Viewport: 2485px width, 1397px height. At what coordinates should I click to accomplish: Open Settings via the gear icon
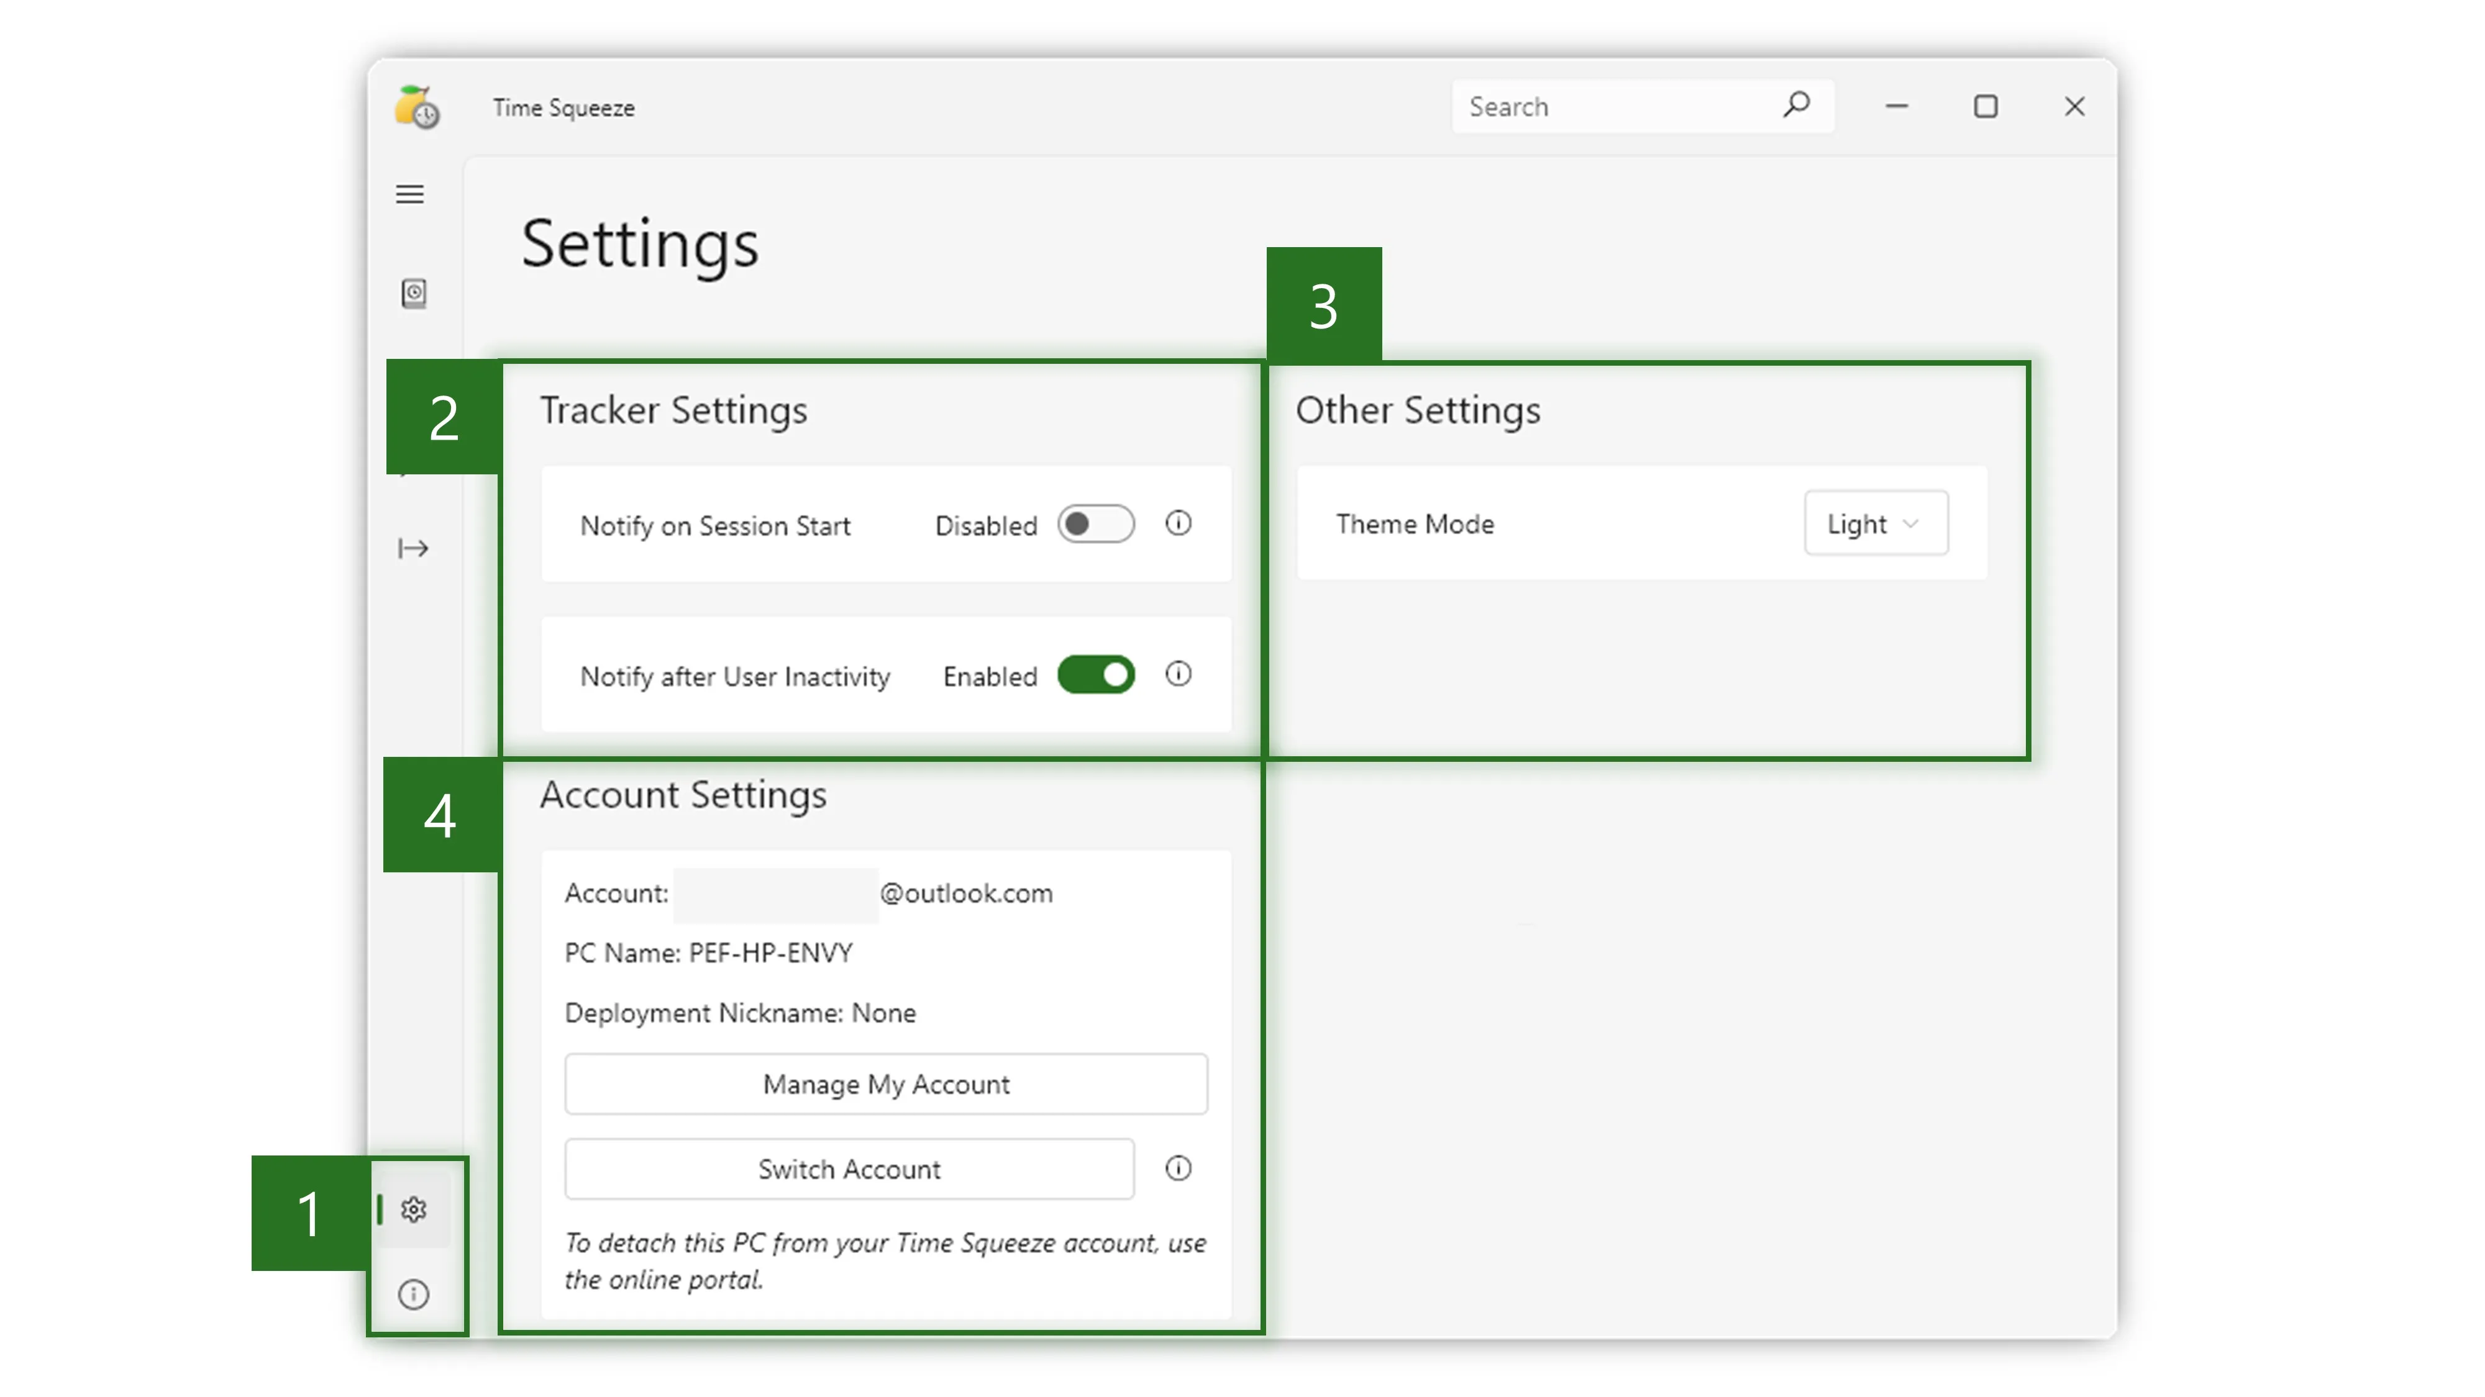pyautogui.click(x=414, y=1209)
